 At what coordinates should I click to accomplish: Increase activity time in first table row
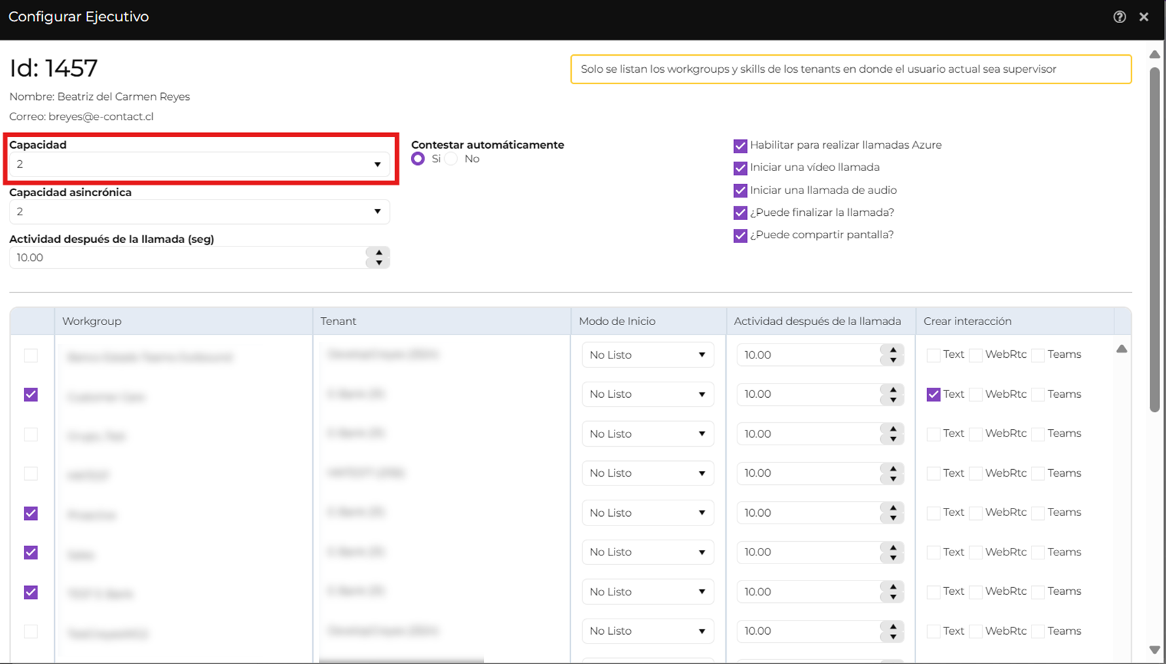tap(893, 350)
